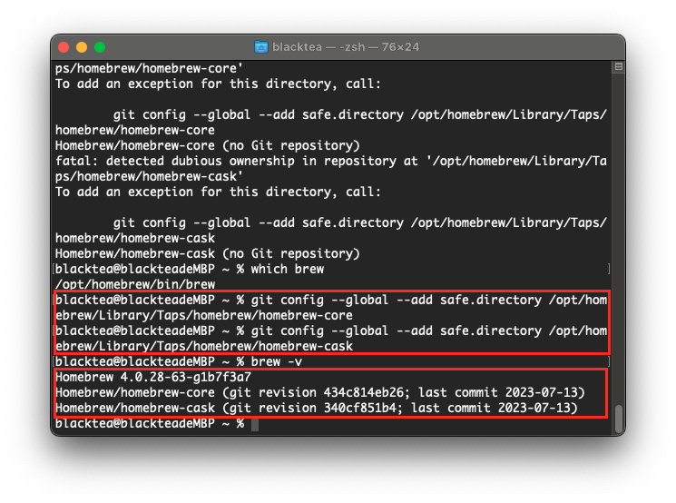Click the first "To add an exception" line at the top
676x503 pixels.
pos(218,84)
